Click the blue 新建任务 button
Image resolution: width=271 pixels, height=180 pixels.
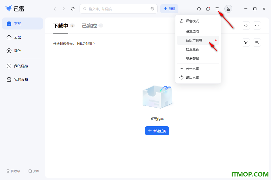157,131
